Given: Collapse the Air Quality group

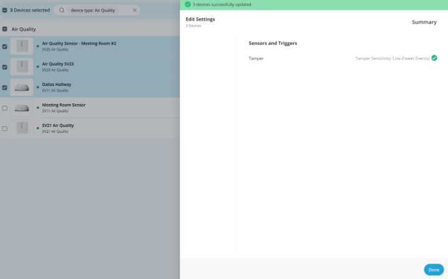Looking at the screenshot, I should click(5, 29).
